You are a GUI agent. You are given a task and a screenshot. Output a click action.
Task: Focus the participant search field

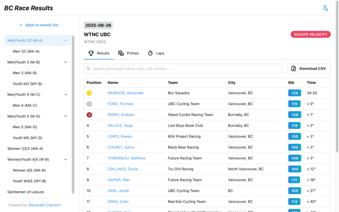pos(185,68)
